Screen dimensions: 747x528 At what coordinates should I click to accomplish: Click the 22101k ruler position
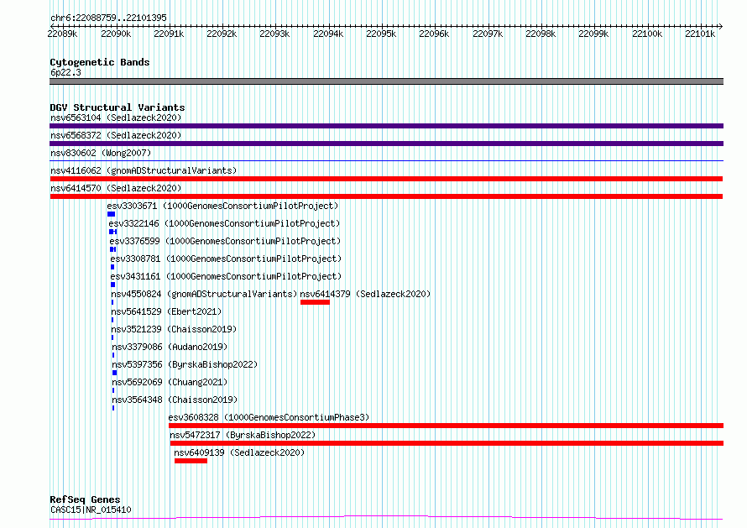click(700, 34)
